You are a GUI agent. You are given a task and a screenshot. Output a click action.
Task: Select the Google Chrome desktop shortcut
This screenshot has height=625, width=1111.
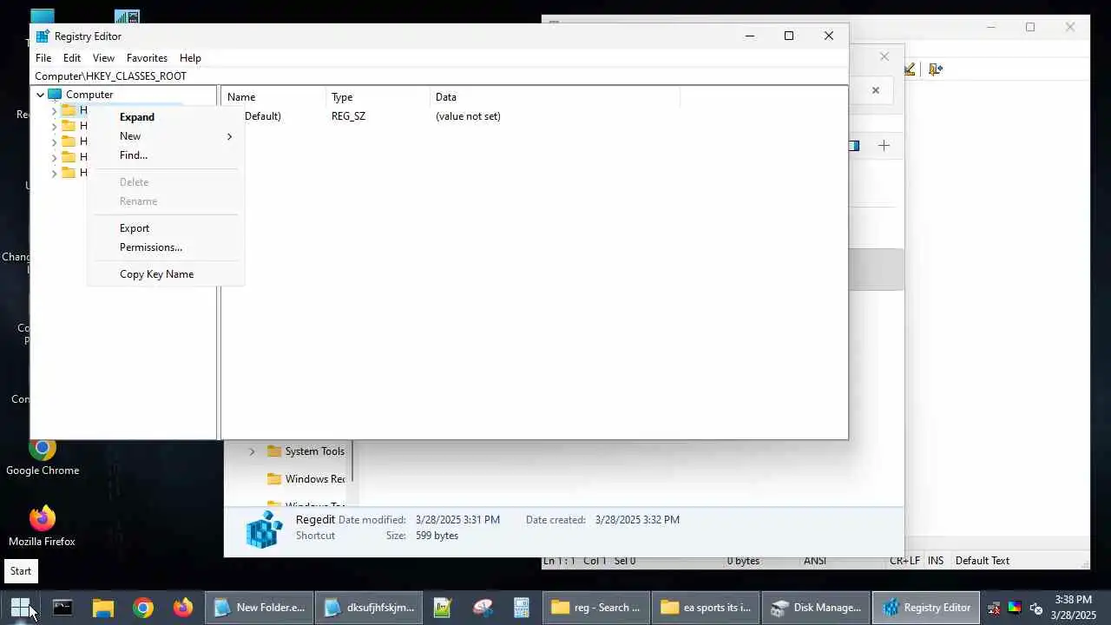[x=43, y=457]
